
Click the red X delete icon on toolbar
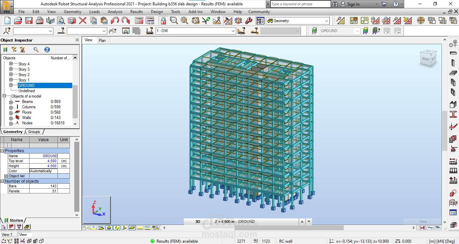83,20
